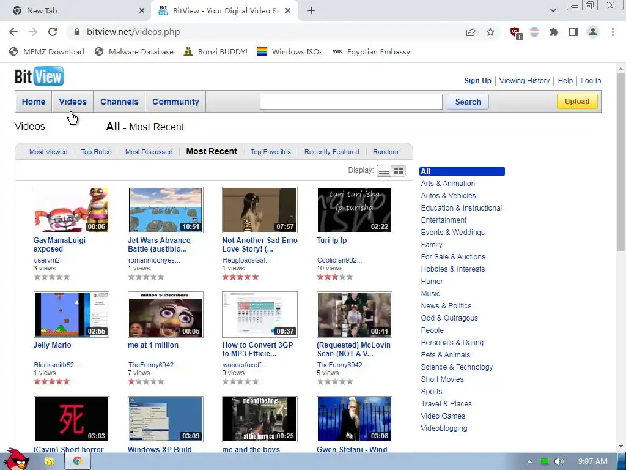Open the Channels nav tab
The height and width of the screenshot is (470, 626).
pyautogui.click(x=119, y=102)
